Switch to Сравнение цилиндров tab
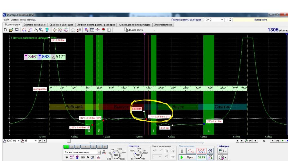The height and width of the screenshot is (161, 288). click(x=61, y=25)
